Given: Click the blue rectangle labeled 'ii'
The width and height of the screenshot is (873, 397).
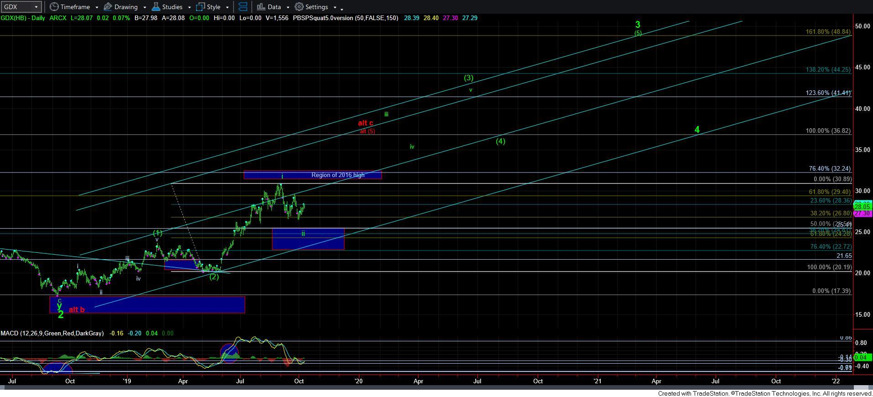Looking at the screenshot, I should point(308,239).
